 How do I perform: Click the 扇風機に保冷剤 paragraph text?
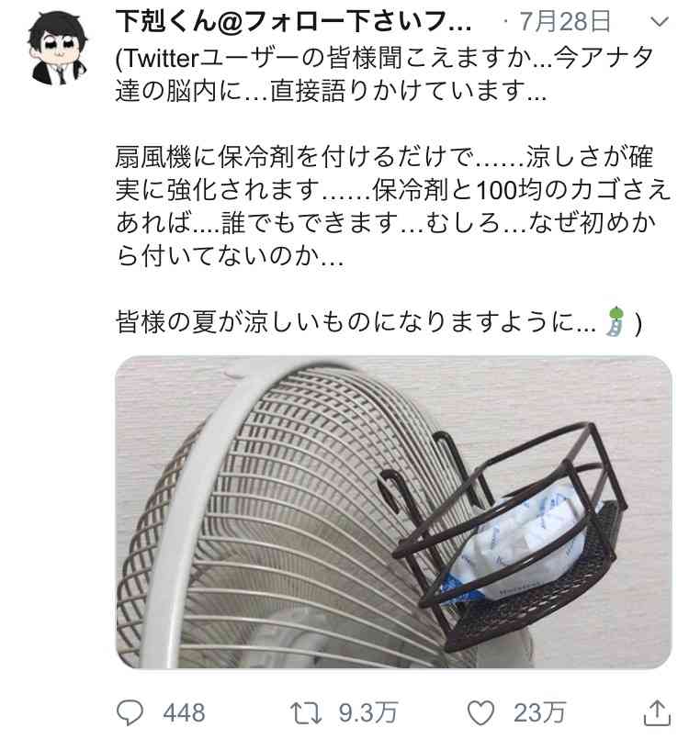point(393,206)
